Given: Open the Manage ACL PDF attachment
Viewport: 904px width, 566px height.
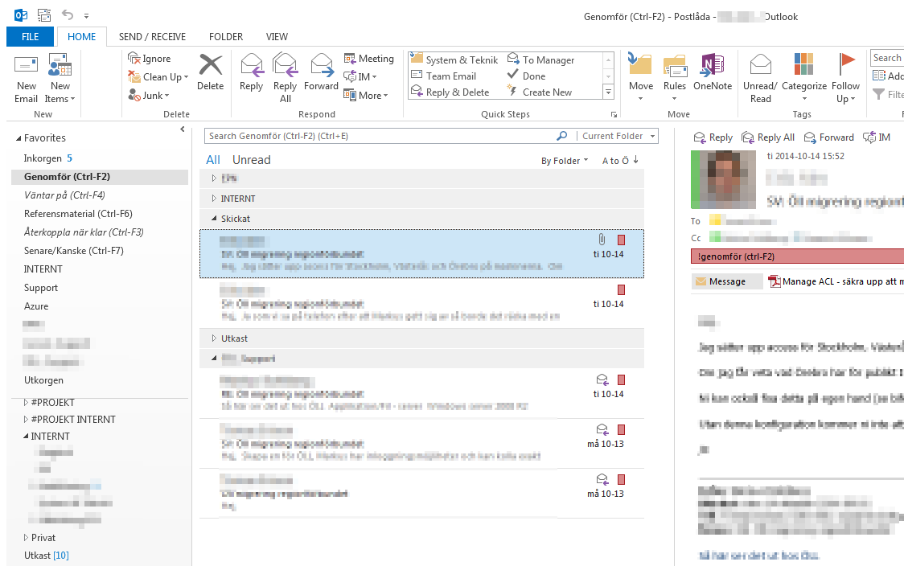Looking at the screenshot, I should [836, 281].
